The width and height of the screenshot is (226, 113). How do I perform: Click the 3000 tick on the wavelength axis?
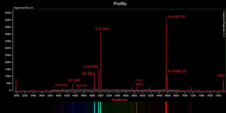(x=17, y=95)
